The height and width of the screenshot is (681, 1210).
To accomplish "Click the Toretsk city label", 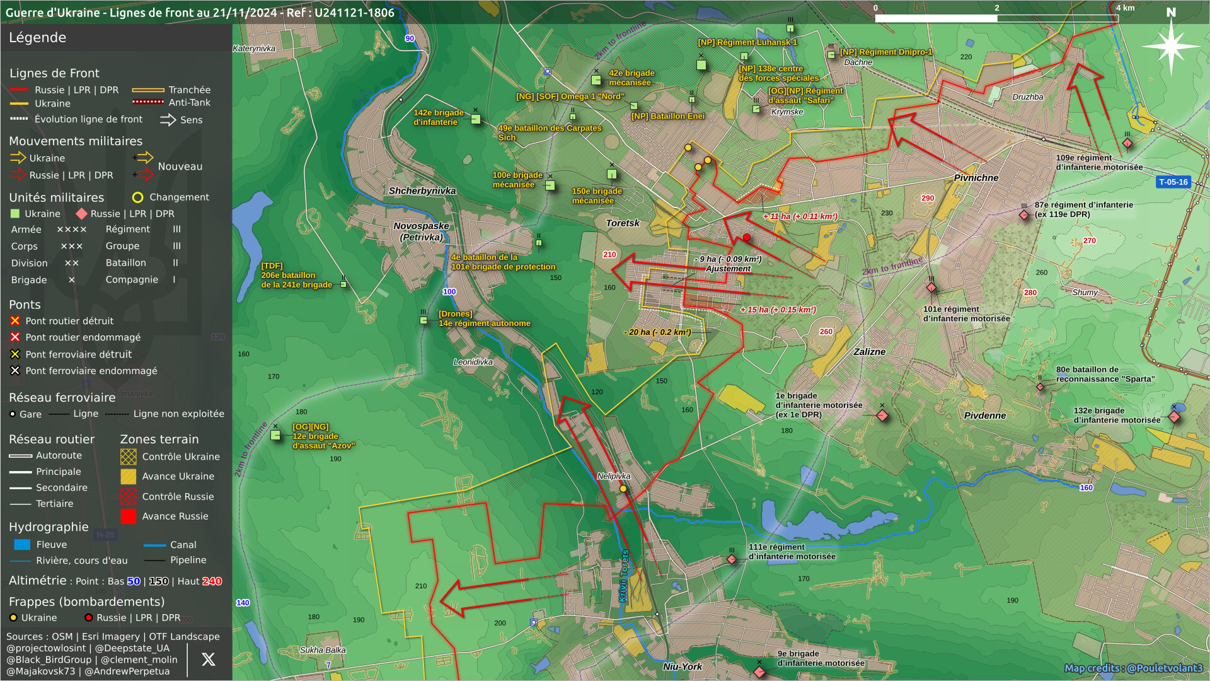I will (623, 223).
